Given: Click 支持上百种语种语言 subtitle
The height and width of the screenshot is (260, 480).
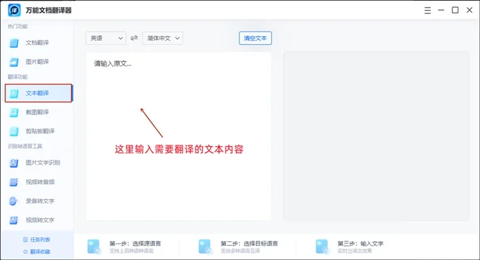Looking at the screenshot, I should pos(131,251).
